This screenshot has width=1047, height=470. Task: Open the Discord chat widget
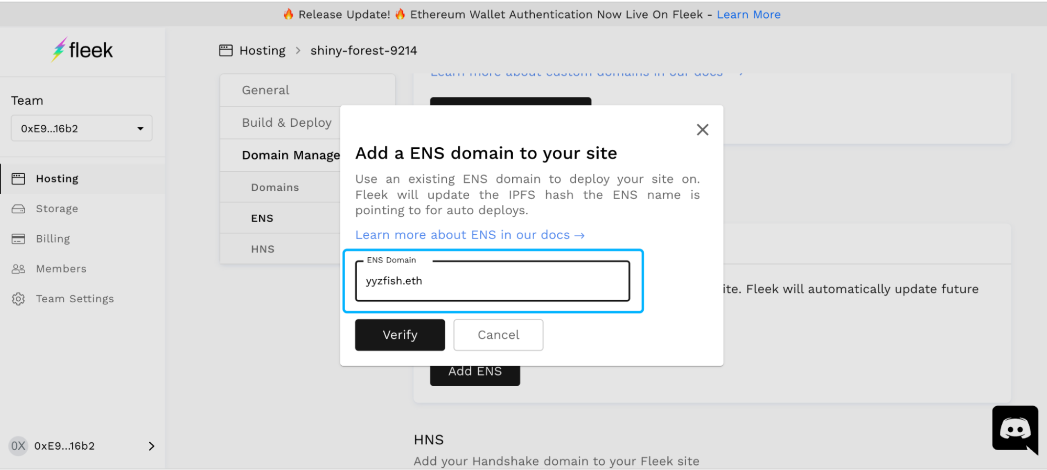(1015, 429)
